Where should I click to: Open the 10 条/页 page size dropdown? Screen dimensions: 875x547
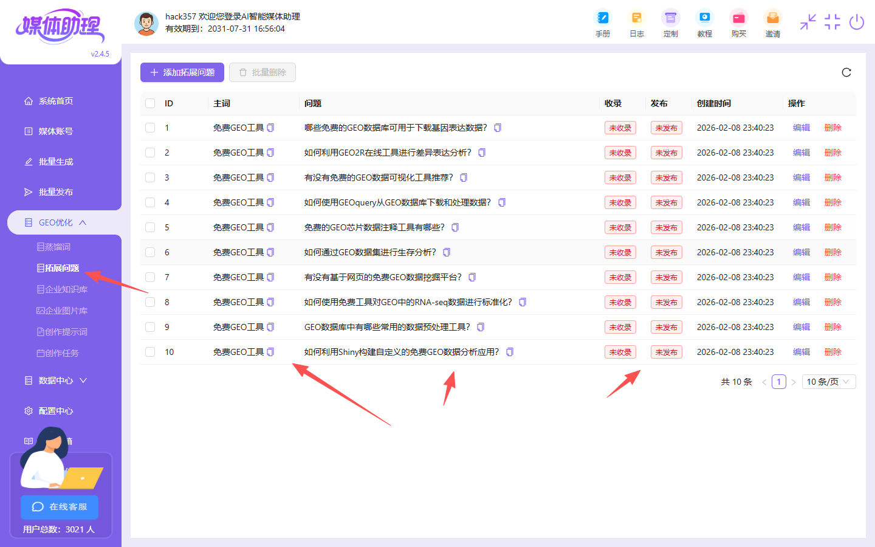(x=829, y=382)
